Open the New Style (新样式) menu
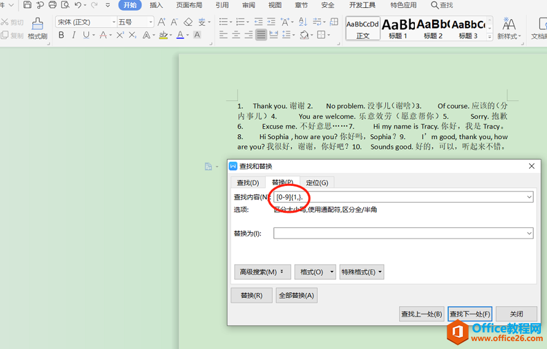The image size is (547, 349). (509, 29)
